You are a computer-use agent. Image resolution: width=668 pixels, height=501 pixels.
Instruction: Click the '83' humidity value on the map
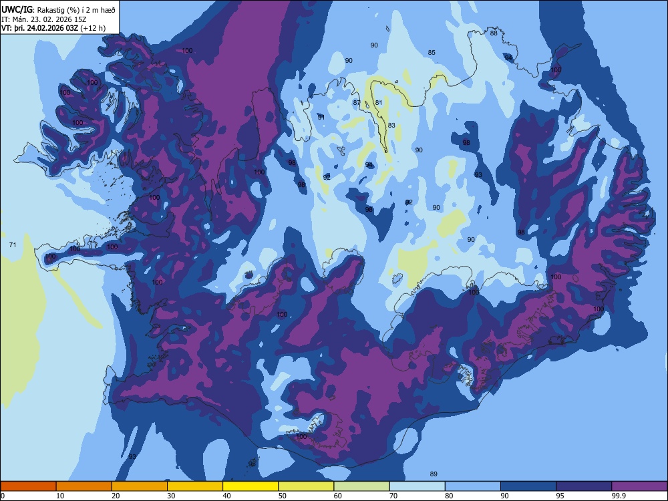pos(391,126)
